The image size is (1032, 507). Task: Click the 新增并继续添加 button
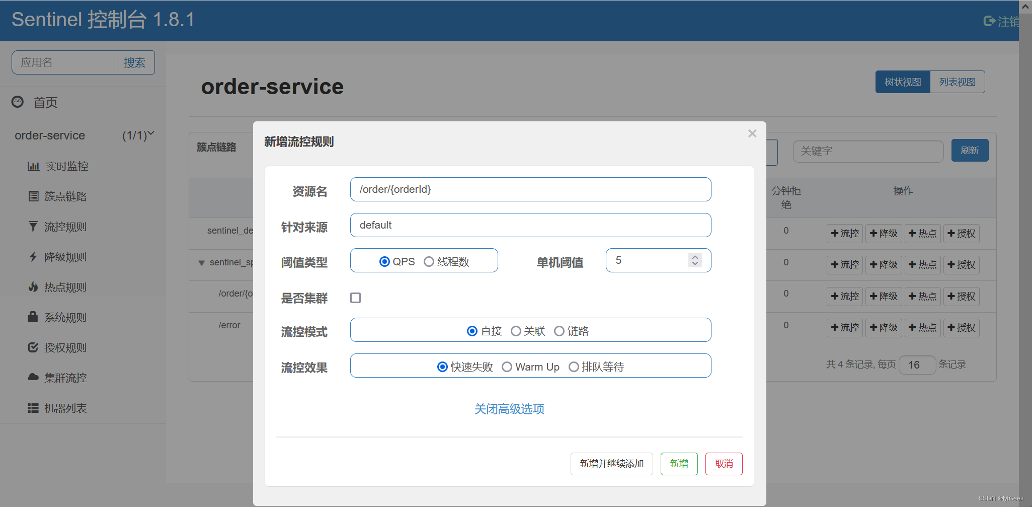[611, 464]
